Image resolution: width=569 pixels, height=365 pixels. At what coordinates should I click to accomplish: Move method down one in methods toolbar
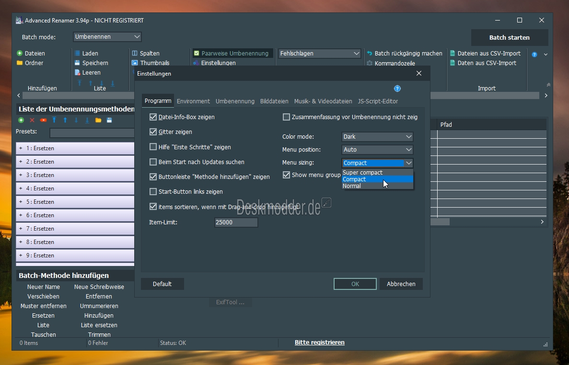[x=76, y=120]
